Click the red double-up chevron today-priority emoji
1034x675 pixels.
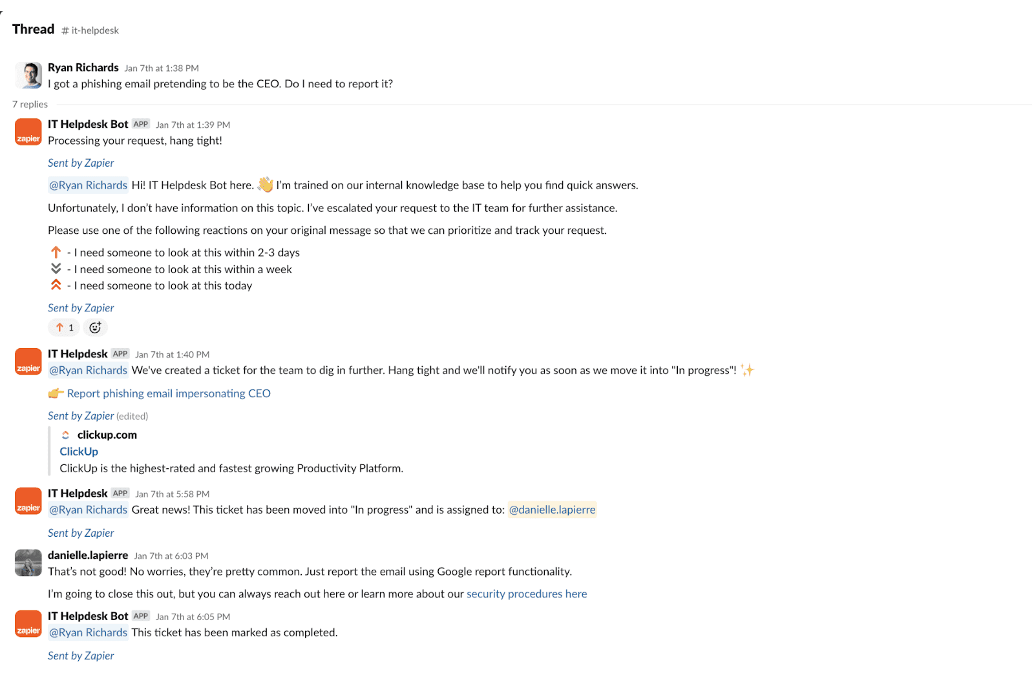pyautogui.click(x=56, y=285)
